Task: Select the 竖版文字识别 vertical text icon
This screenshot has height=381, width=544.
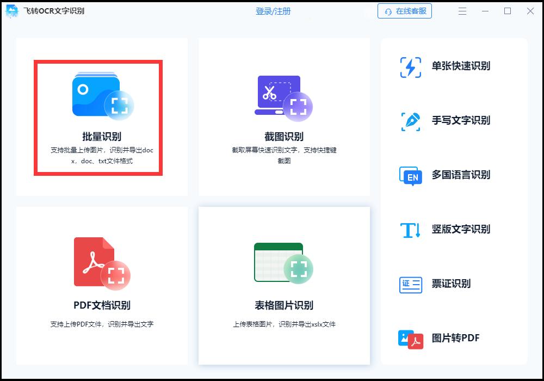Action: [410, 230]
